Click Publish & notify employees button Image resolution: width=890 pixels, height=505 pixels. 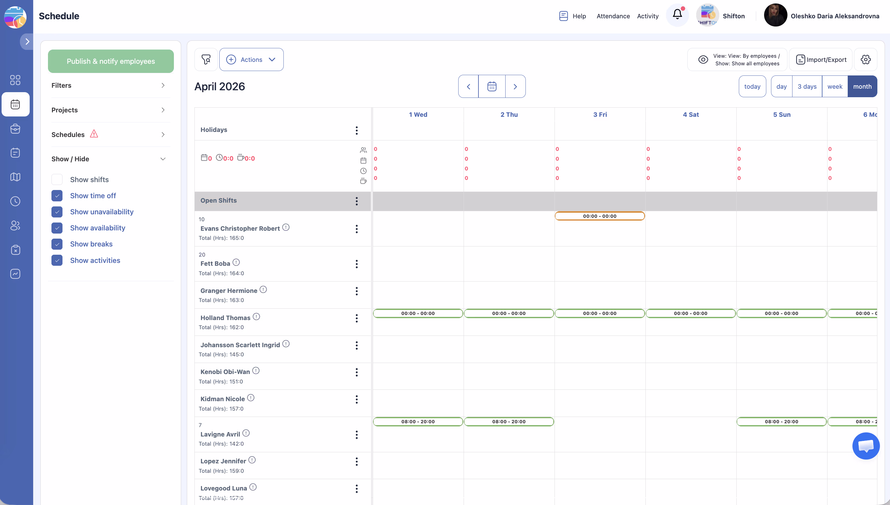111,62
